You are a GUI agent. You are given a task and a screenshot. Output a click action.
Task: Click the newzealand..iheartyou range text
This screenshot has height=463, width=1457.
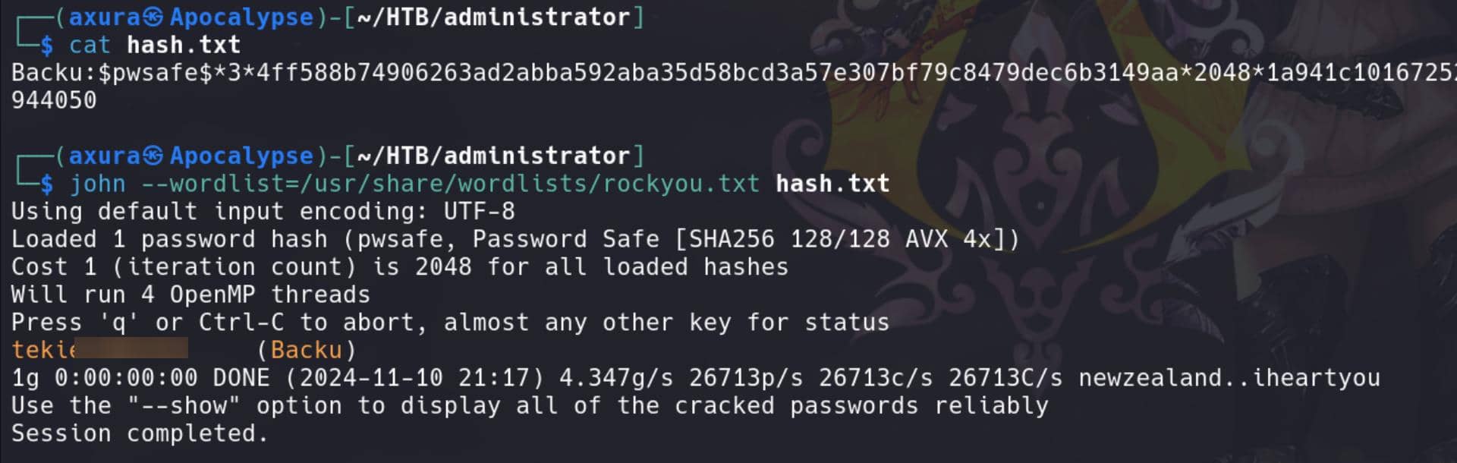click(1229, 378)
